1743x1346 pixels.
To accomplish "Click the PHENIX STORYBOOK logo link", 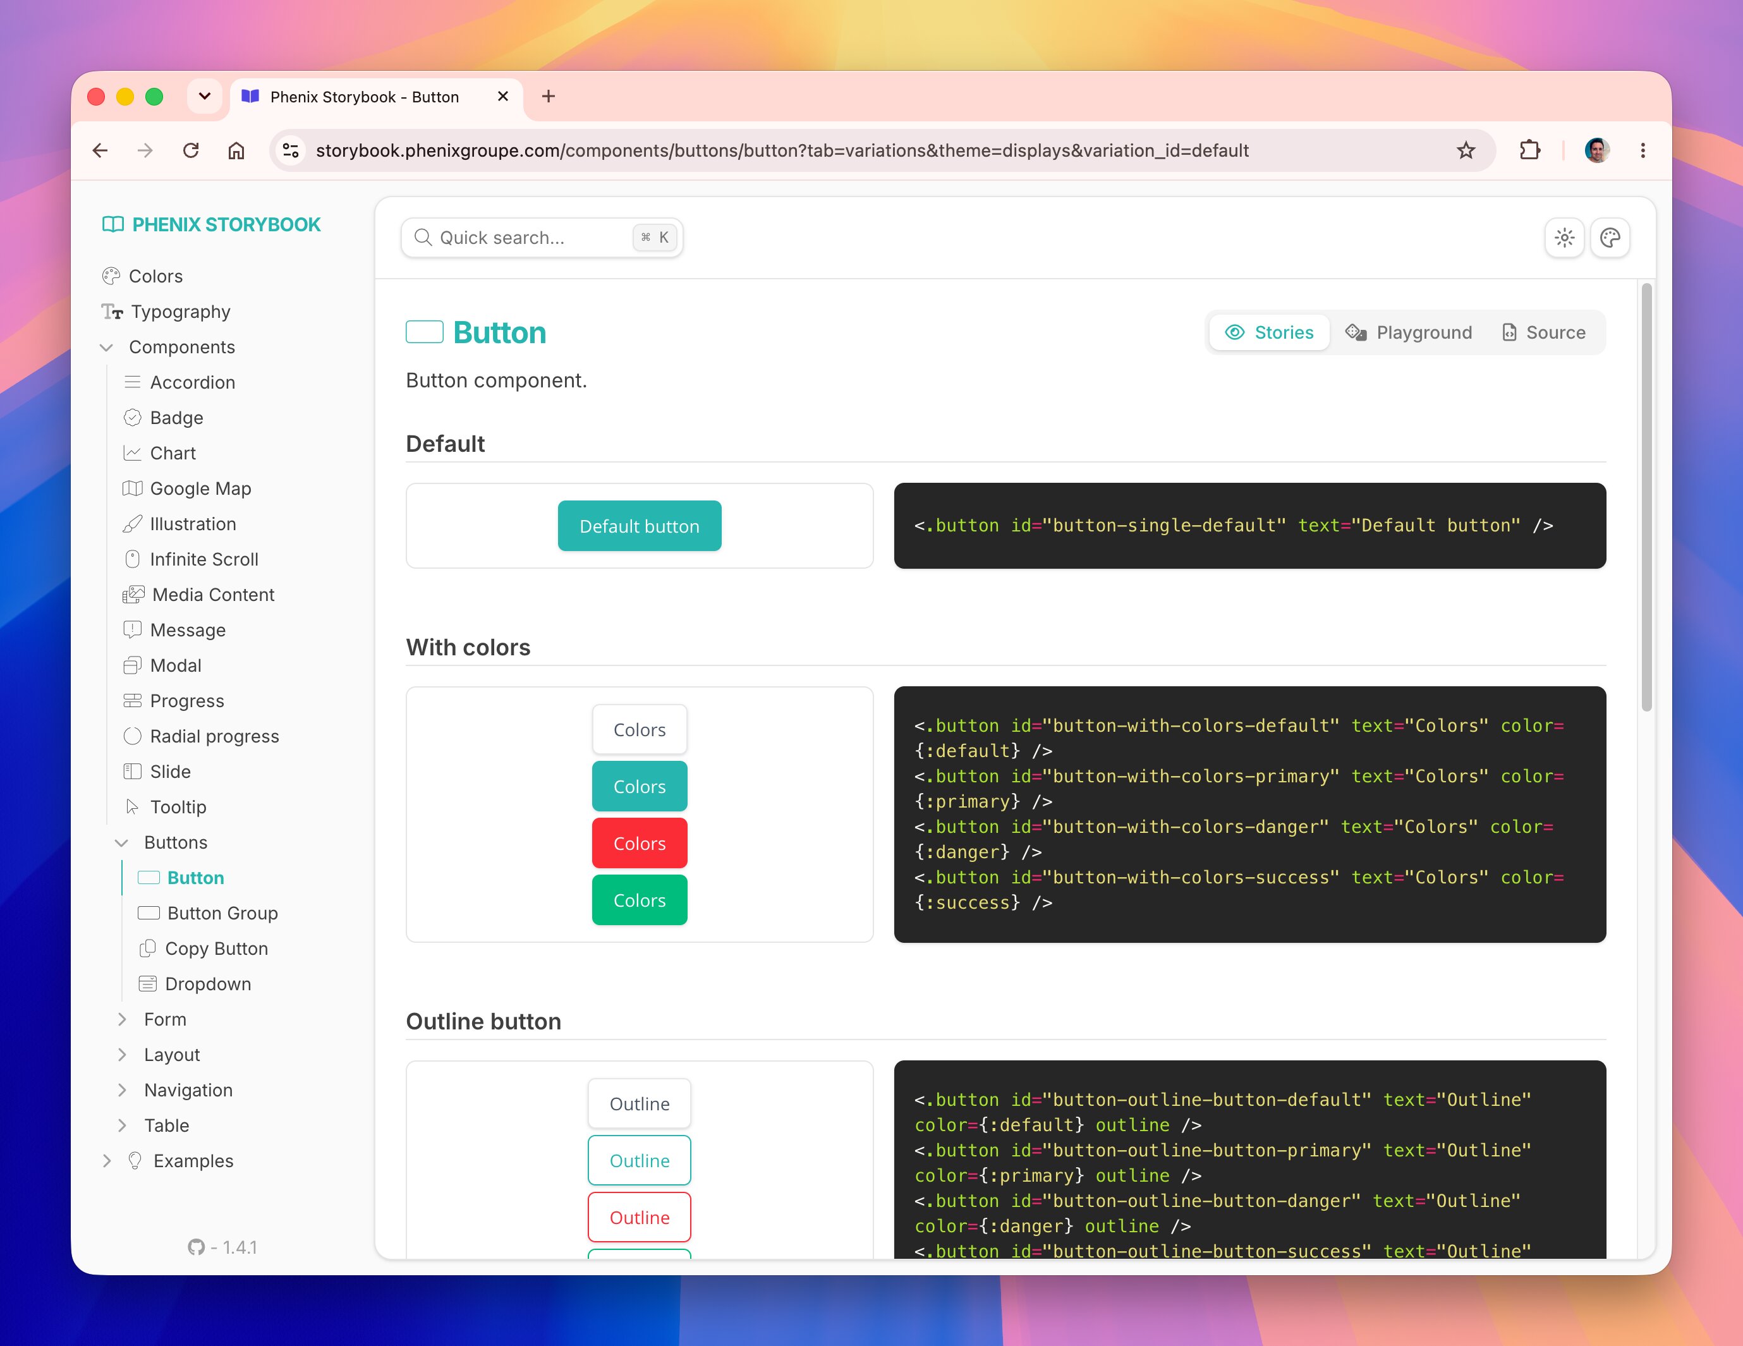I will point(212,224).
